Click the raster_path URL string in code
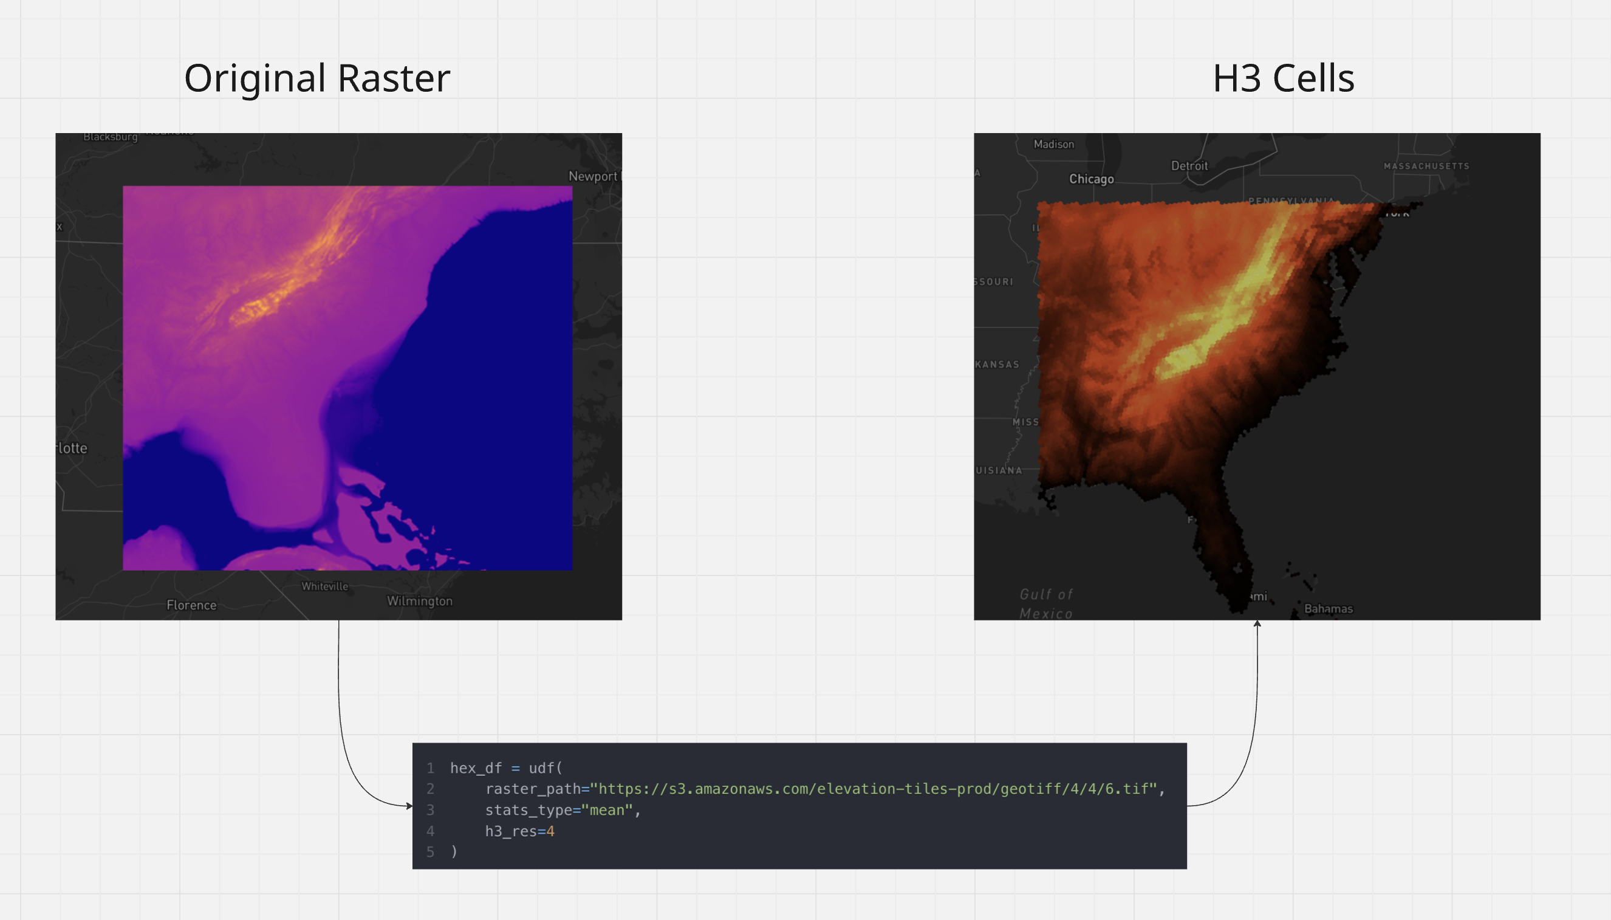The height and width of the screenshot is (920, 1611). (x=874, y=789)
